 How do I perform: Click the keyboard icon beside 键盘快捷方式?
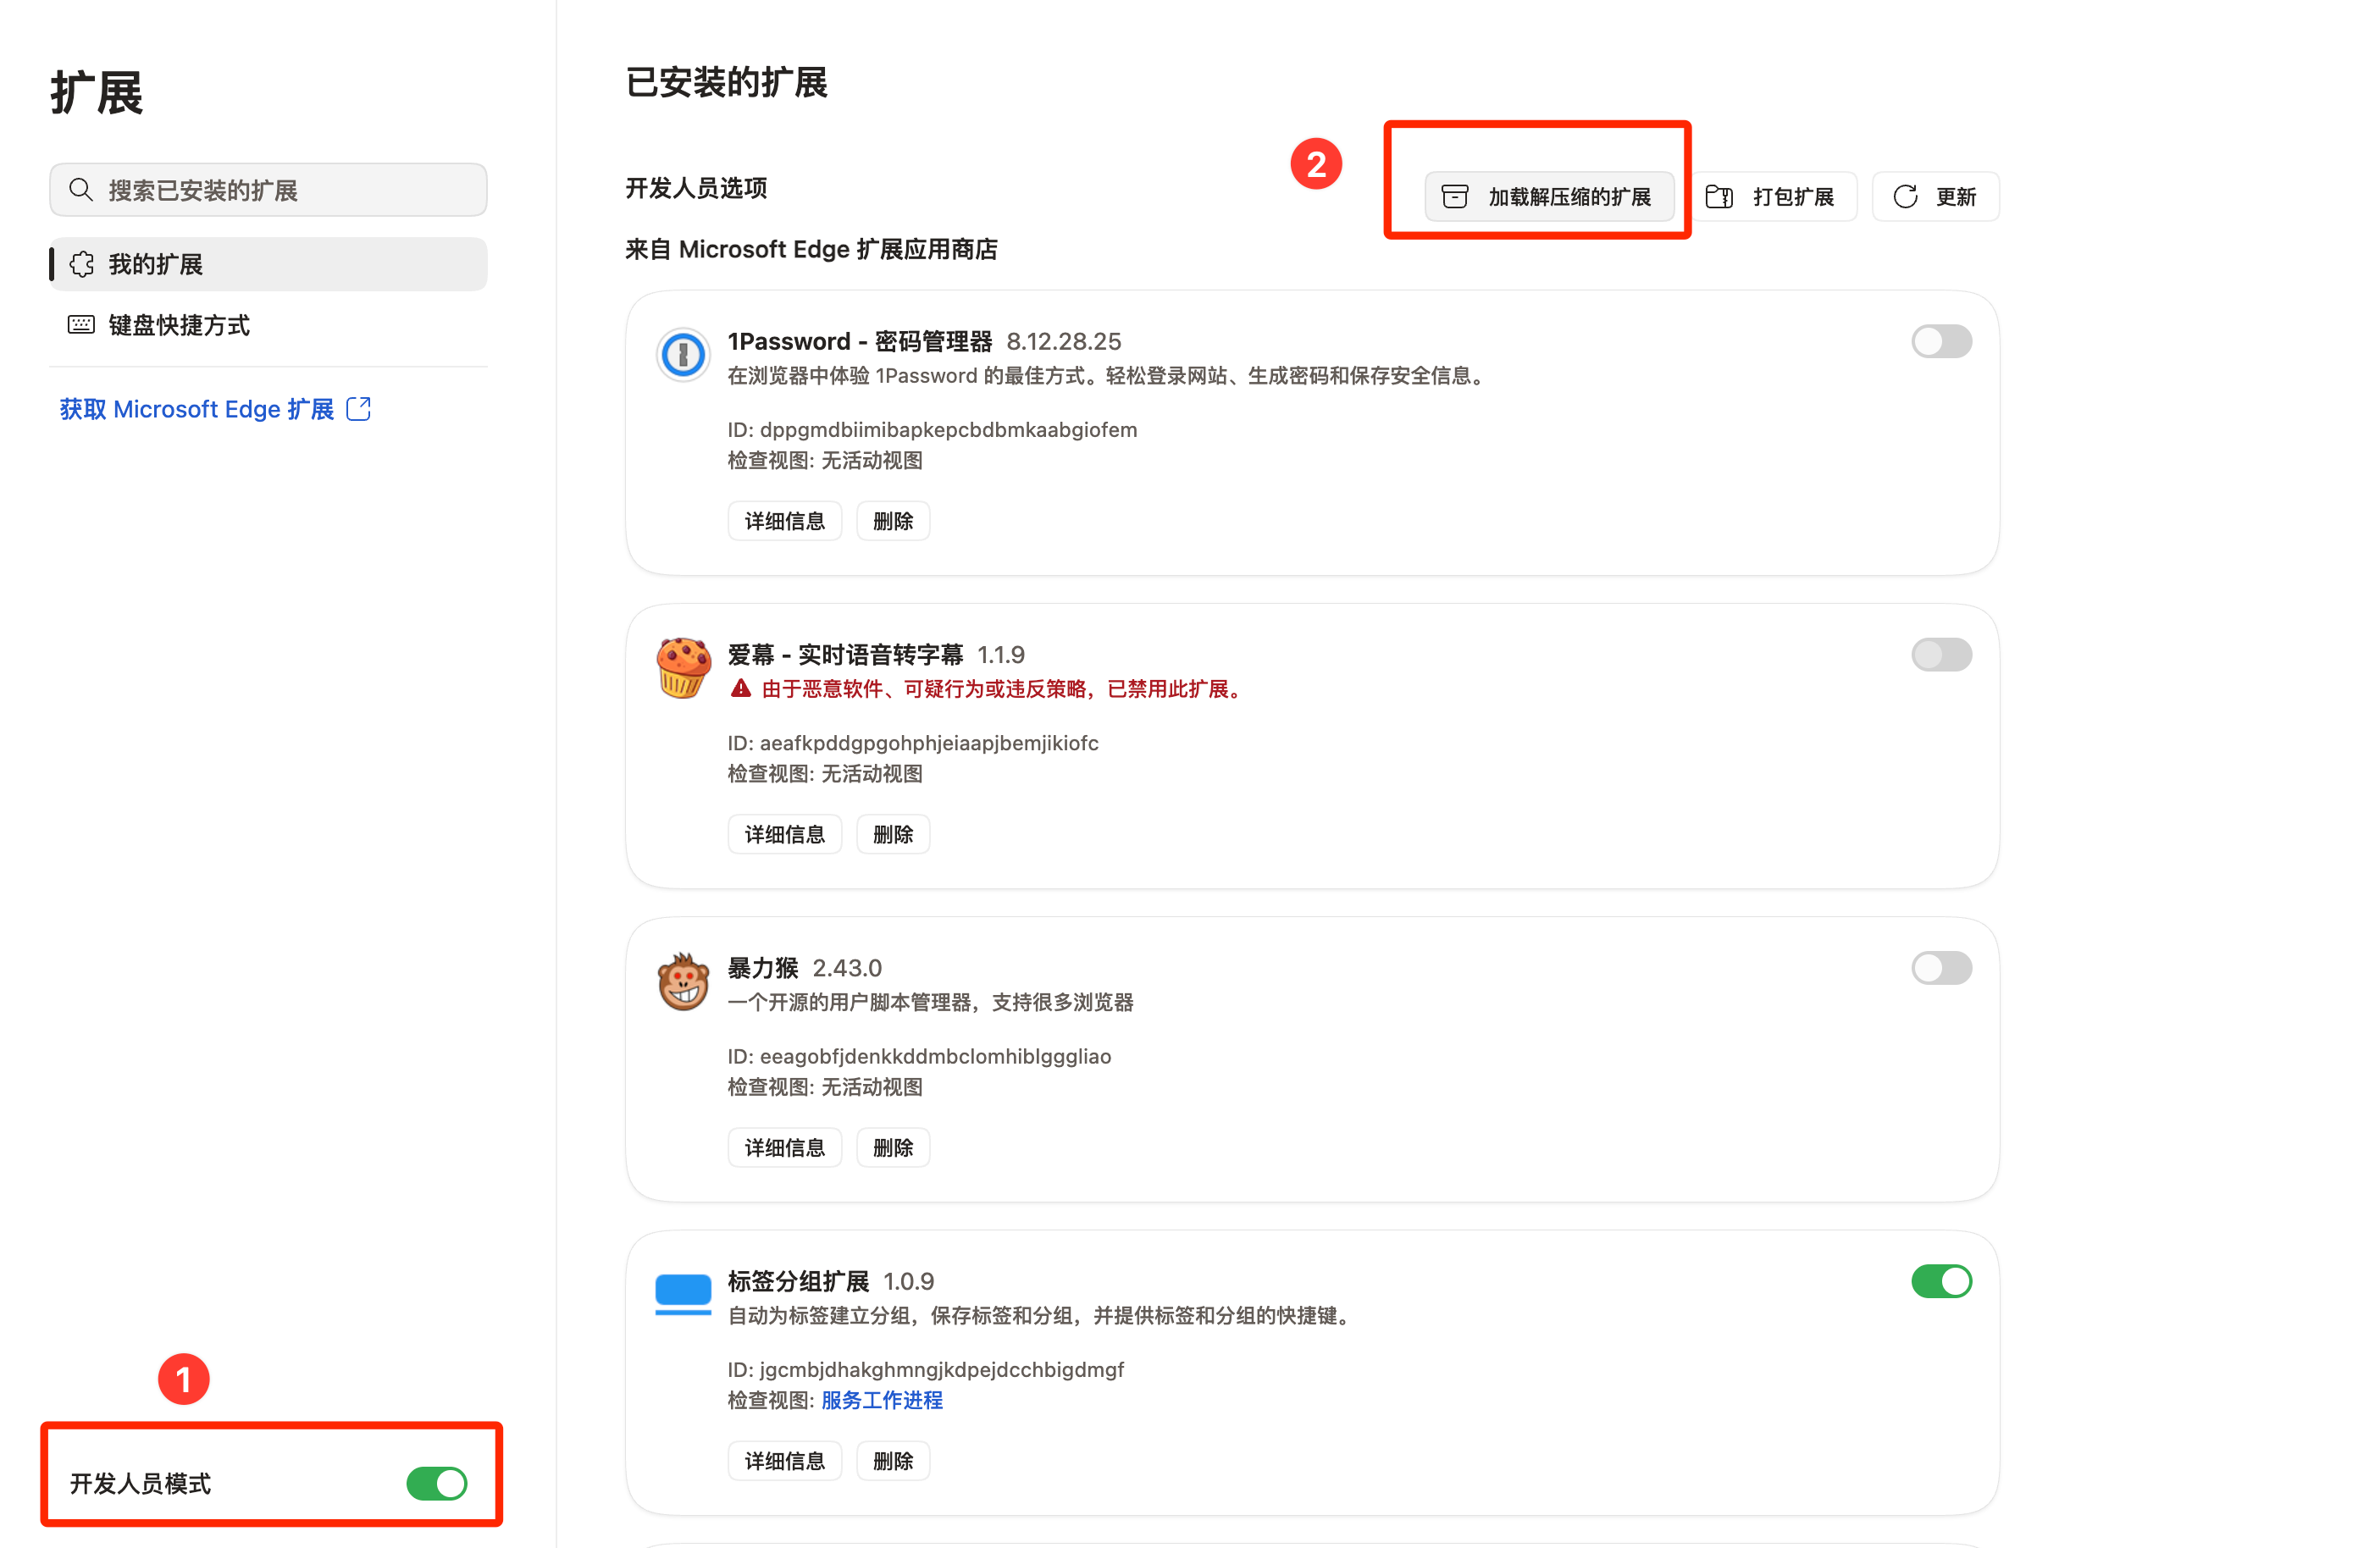[81, 325]
